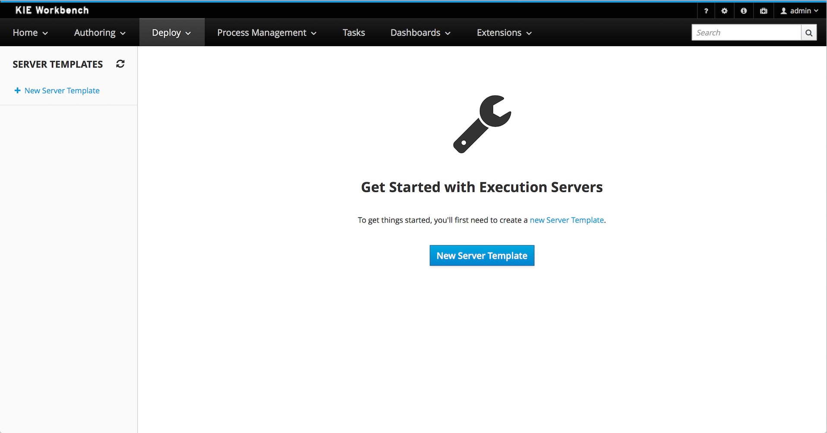Click the help question mark icon
827x433 pixels.
pyautogui.click(x=706, y=11)
